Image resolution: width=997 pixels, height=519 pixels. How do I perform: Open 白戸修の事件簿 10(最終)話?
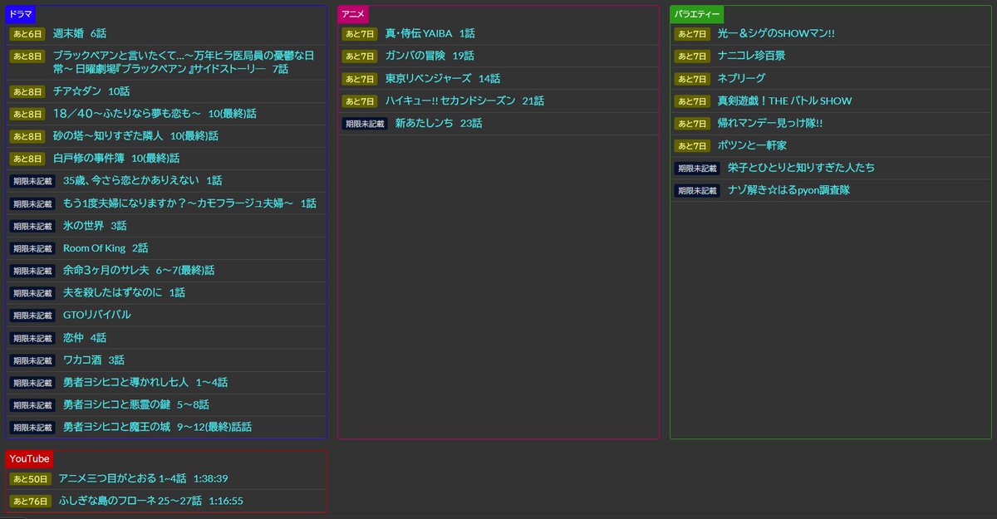pos(116,159)
